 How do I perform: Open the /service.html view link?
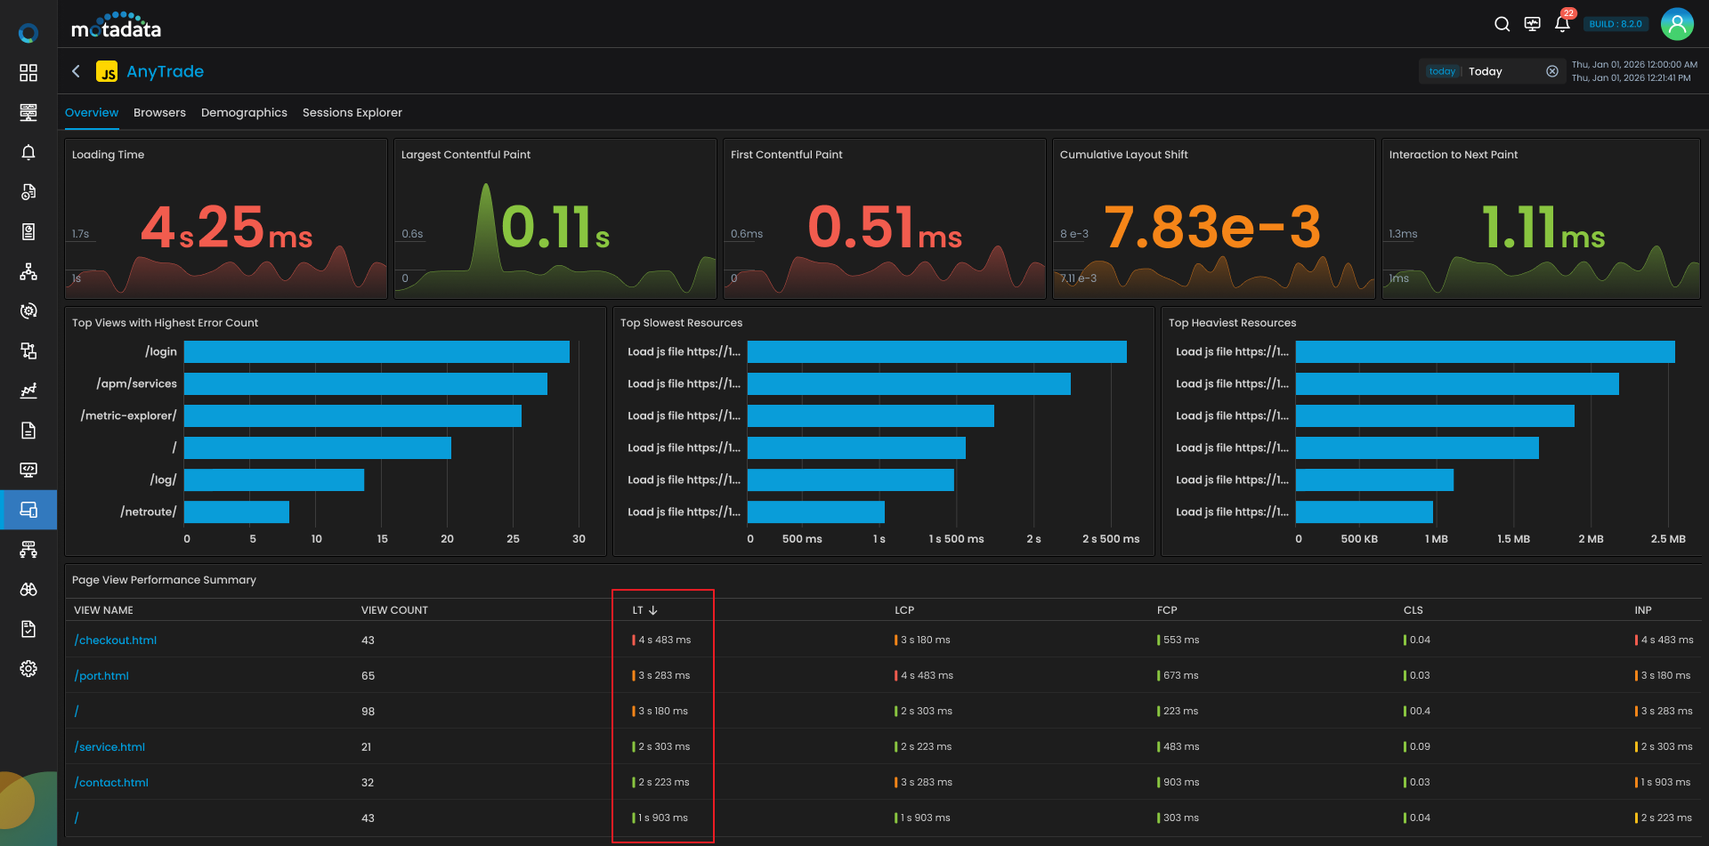coord(110,747)
